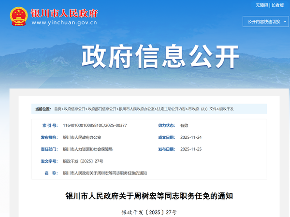290x217 pixels.
Task: Click the index number 11640100010085810C/2025-00377
Action: [95, 125]
